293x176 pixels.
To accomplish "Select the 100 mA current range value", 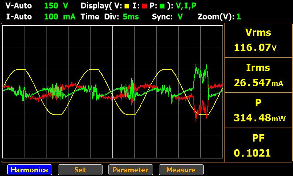I will (60, 17).
